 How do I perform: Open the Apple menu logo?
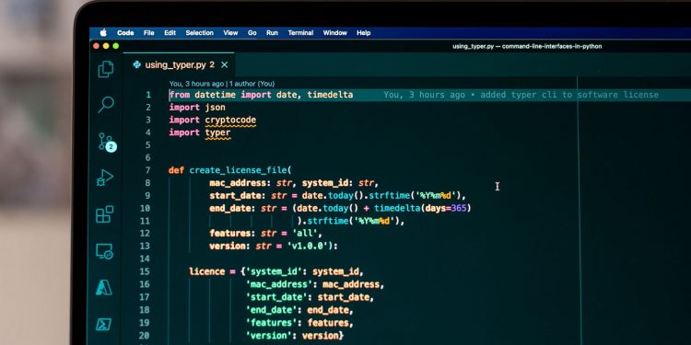pos(103,32)
